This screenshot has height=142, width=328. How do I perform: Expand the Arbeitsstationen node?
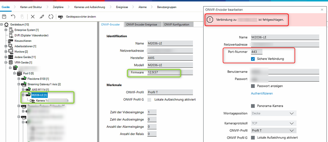pyautogui.click(x=6, y=46)
